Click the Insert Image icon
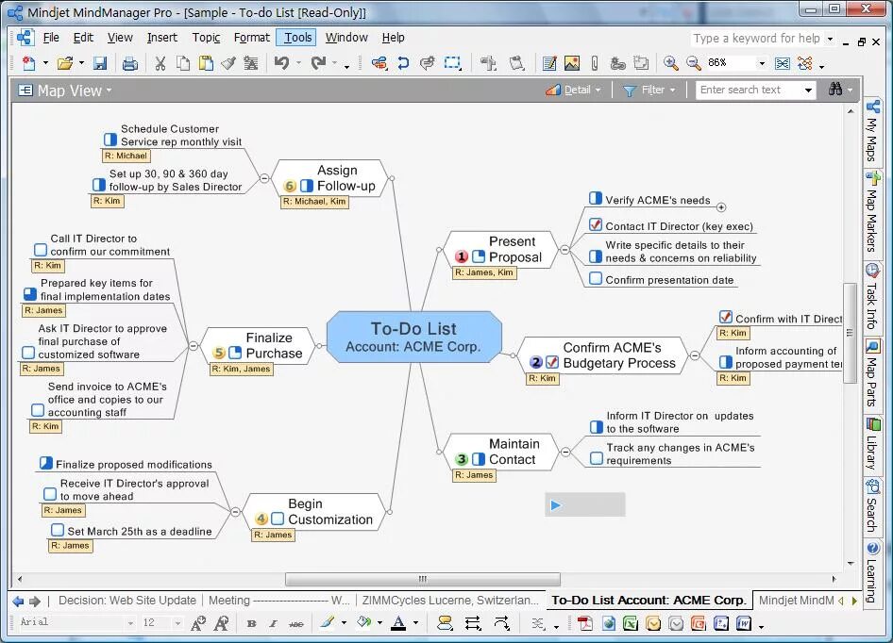This screenshot has width=893, height=643. [x=572, y=63]
